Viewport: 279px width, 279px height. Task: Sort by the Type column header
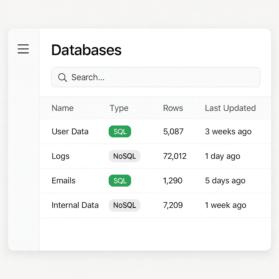coord(119,108)
